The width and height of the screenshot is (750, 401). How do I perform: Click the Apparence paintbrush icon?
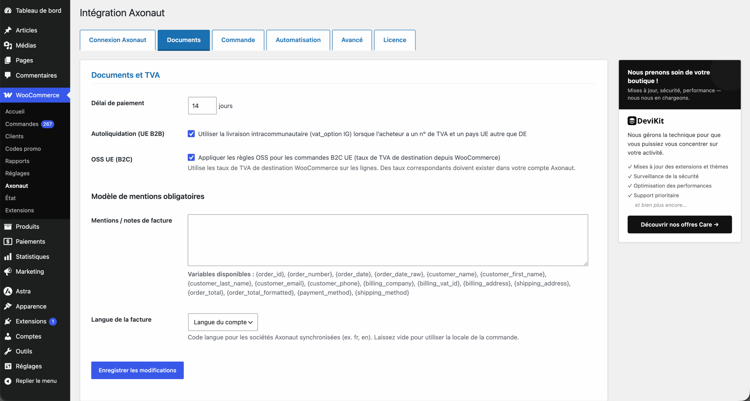click(x=8, y=306)
